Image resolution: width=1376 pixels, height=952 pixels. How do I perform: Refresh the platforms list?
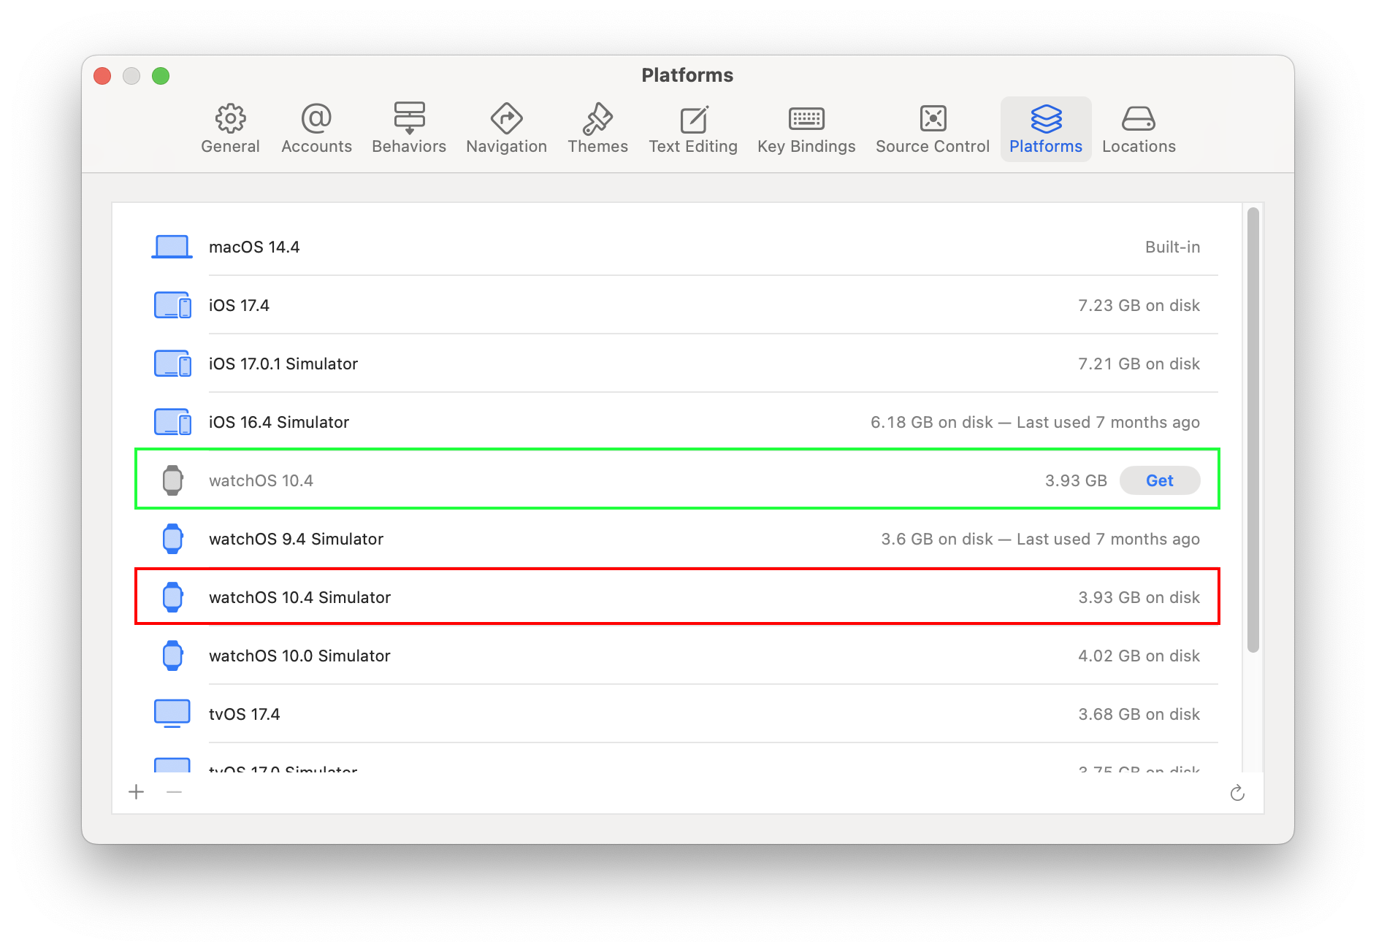coord(1237,793)
